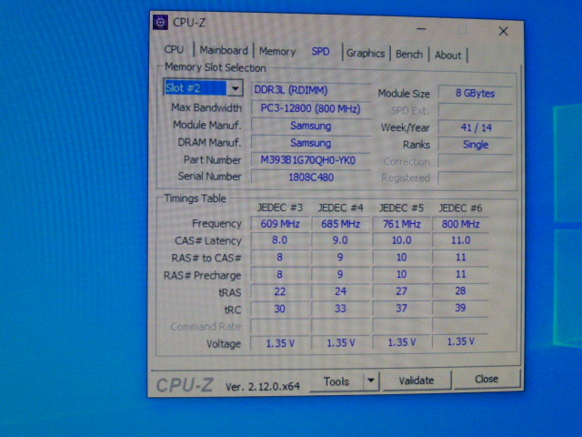Click the Tools button
Viewport: 582px width, 437px height.
click(x=336, y=381)
